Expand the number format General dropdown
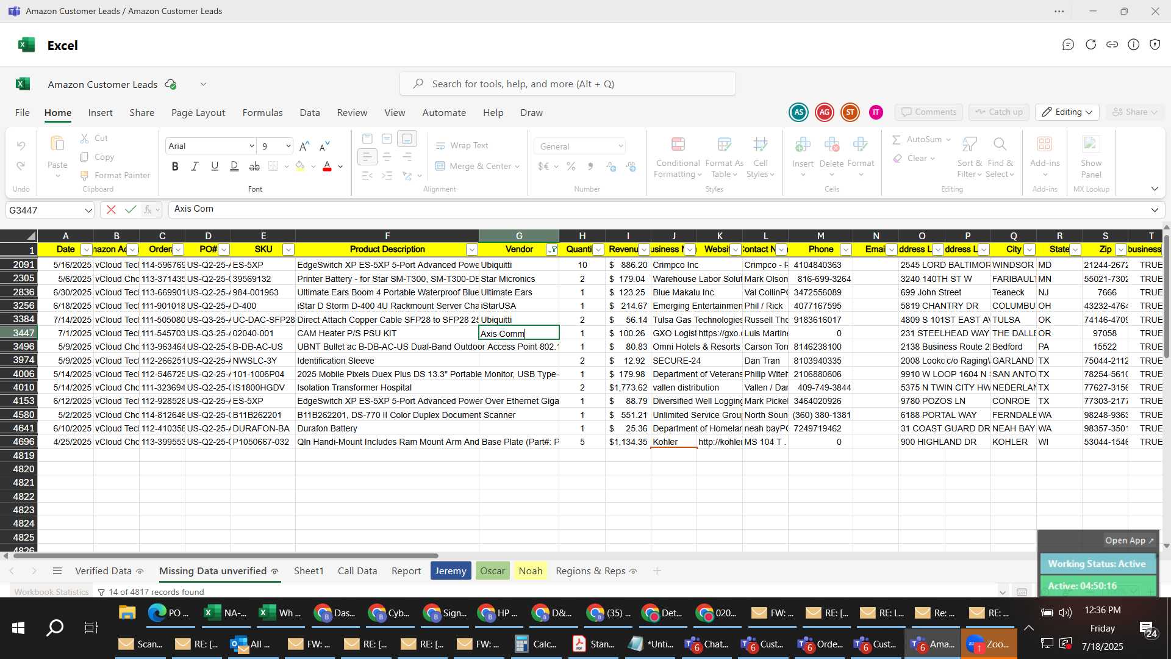1171x659 pixels. pos(621,146)
